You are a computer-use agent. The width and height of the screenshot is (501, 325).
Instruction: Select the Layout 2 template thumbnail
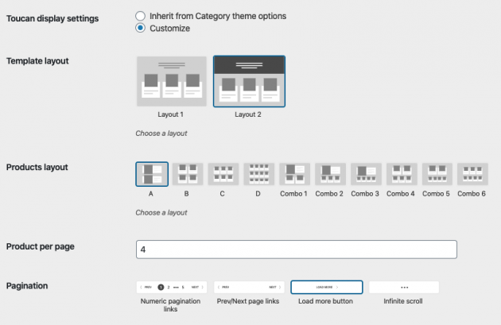pos(249,80)
